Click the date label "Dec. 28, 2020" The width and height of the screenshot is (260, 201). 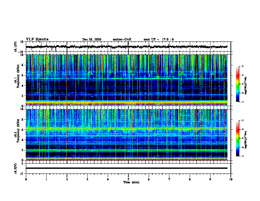[92, 39]
